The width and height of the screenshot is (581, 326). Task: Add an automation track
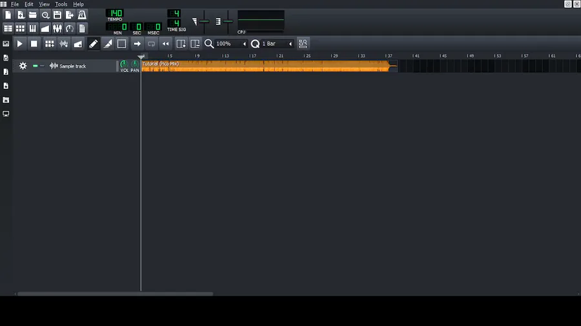pos(78,44)
